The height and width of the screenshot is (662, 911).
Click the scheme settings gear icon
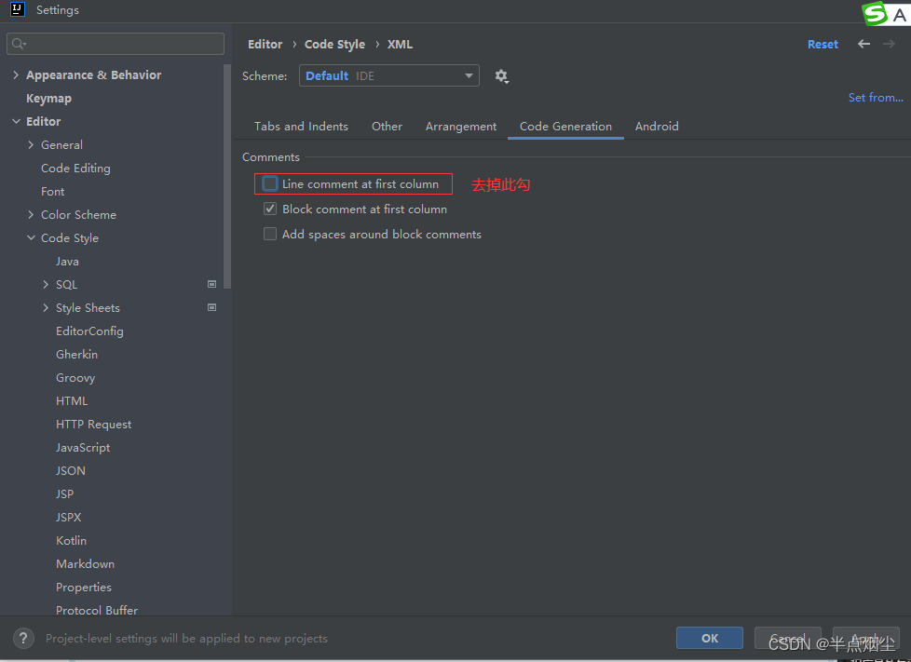[x=501, y=76]
